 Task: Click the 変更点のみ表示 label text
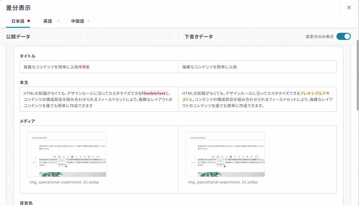(320, 37)
